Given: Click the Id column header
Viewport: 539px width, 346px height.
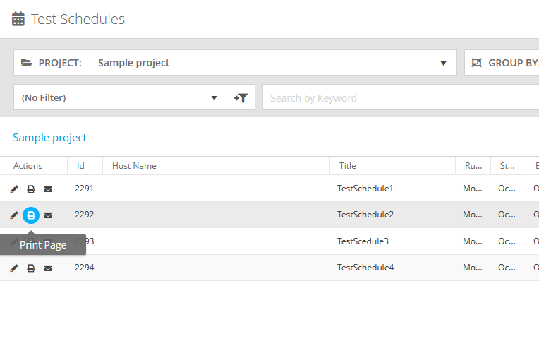Looking at the screenshot, I should coord(80,166).
